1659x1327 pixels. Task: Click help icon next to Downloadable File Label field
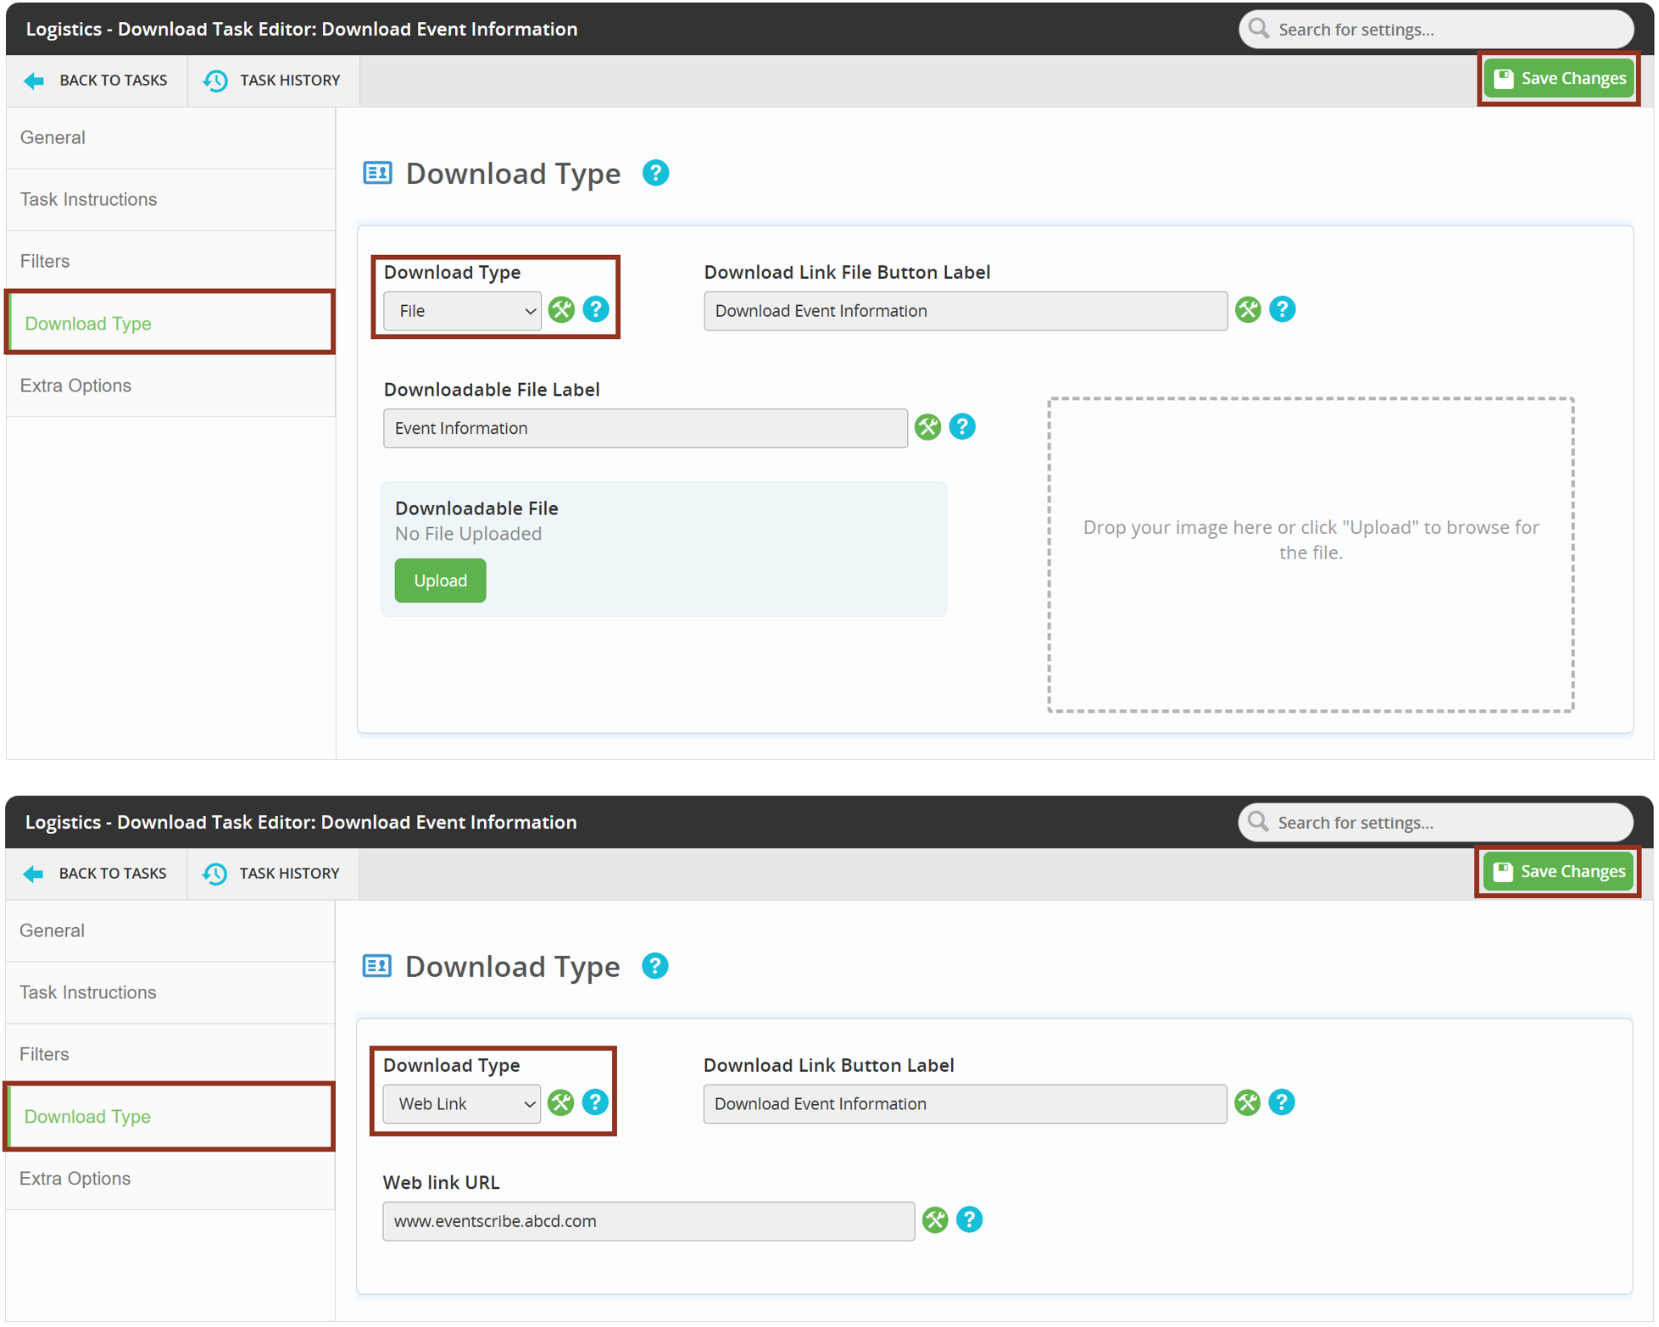pos(962,427)
